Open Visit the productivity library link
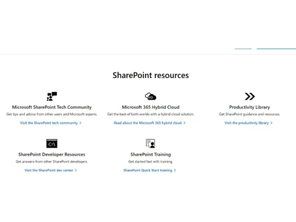This screenshot has width=296, height=222. point(247,123)
